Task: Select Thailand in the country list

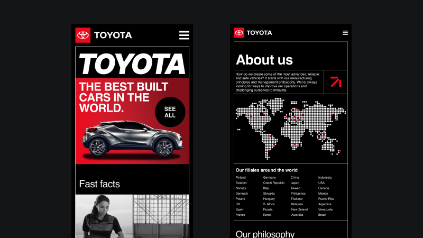Action: tap(297, 199)
